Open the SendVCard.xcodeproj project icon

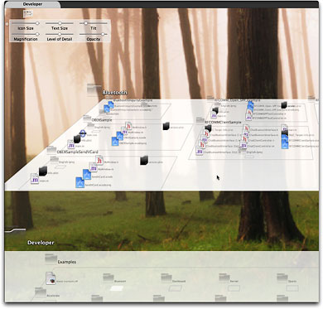80,182
